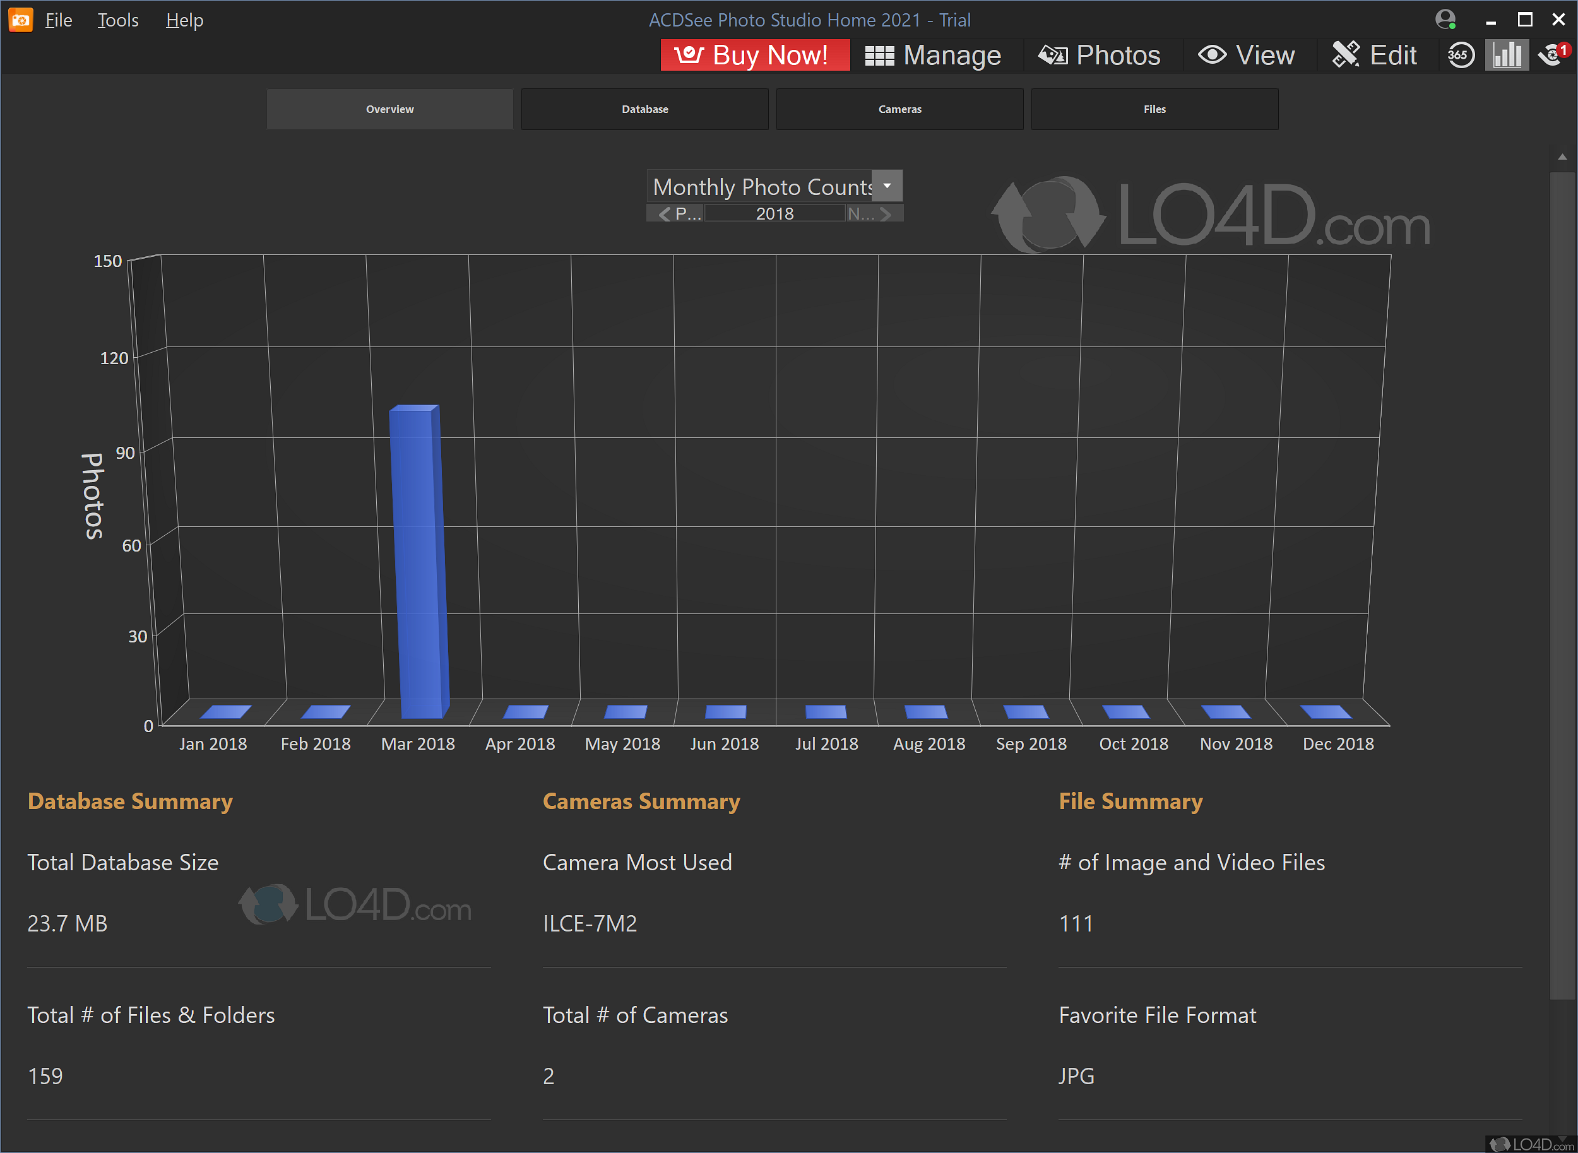This screenshot has height=1153, width=1578.
Task: Expand the Monthly Photo Counts dropdown arrow
Action: click(x=887, y=186)
